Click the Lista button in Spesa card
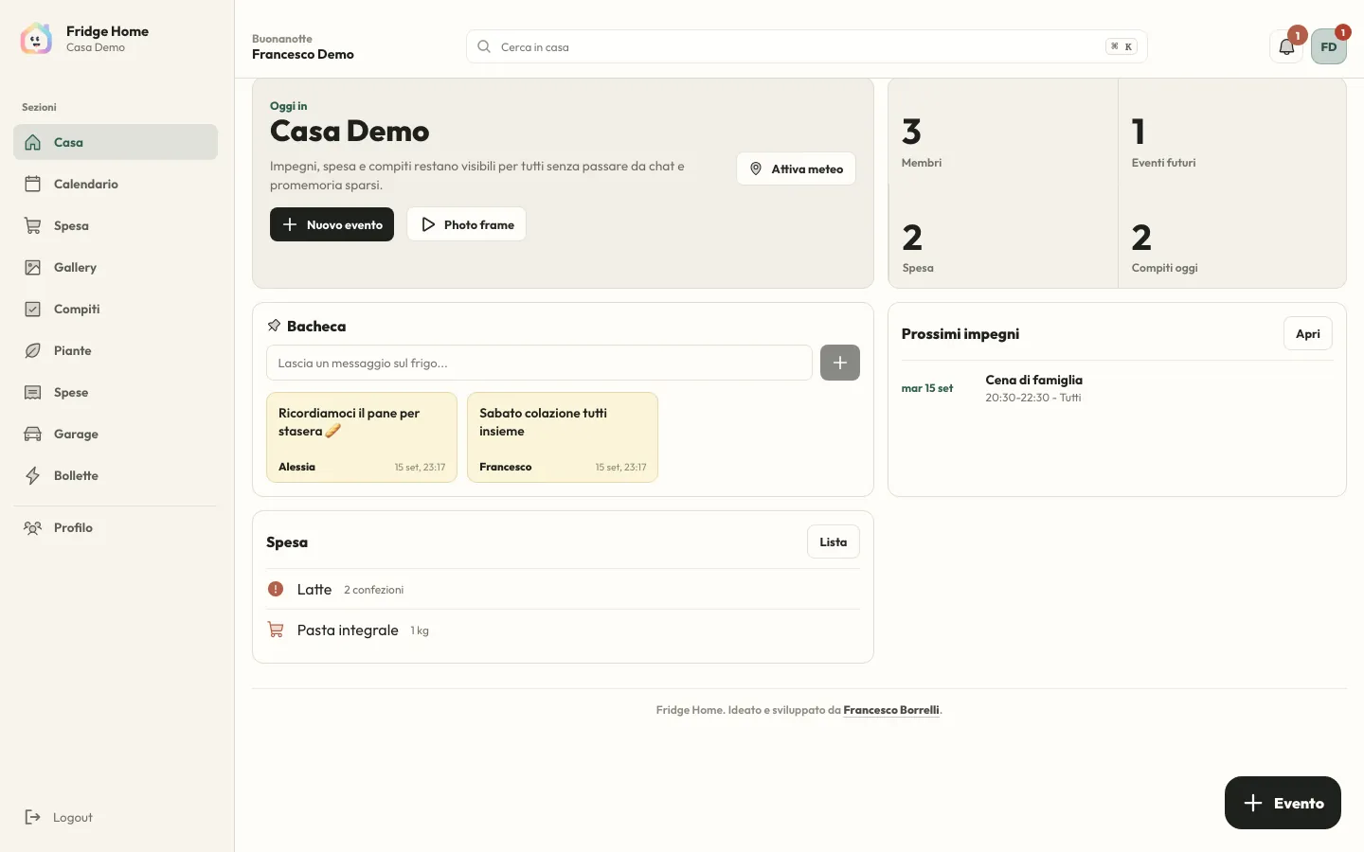This screenshot has width=1364, height=852. pos(834,541)
